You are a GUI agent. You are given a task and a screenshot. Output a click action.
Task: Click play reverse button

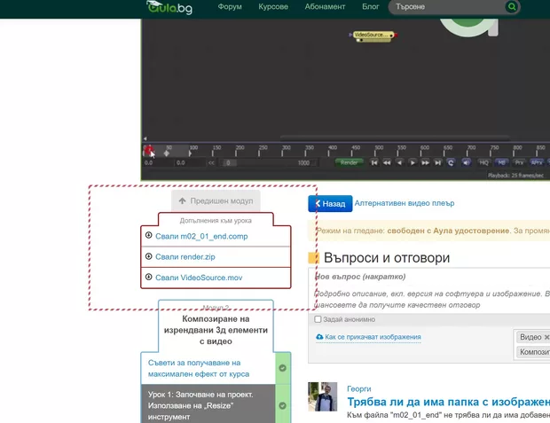point(399,163)
